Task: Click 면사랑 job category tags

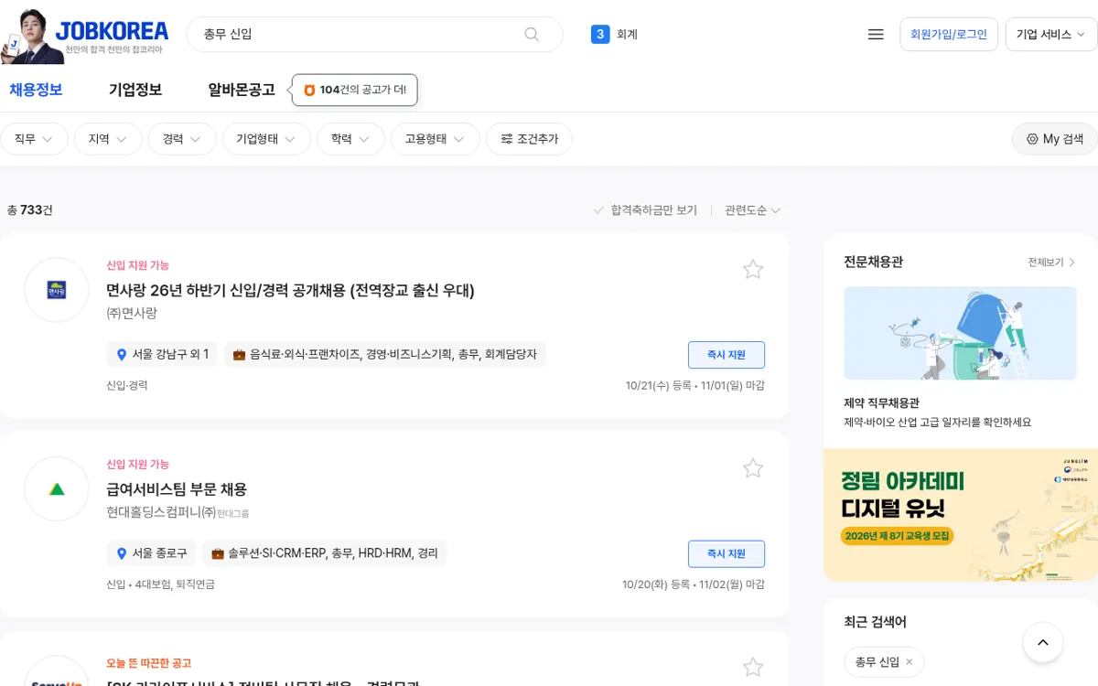Action: pyautogui.click(x=384, y=354)
